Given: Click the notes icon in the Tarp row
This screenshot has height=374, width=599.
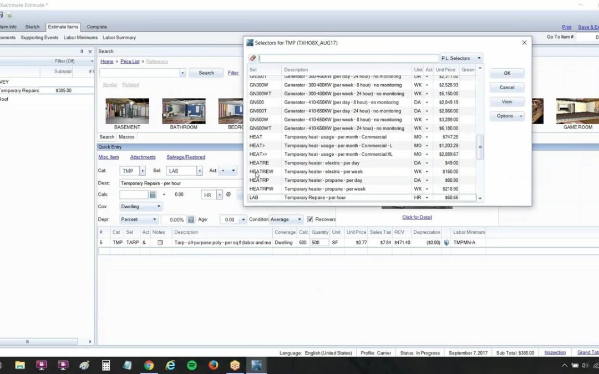Looking at the screenshot, I should pyautogui.click(x=160, y=242).
